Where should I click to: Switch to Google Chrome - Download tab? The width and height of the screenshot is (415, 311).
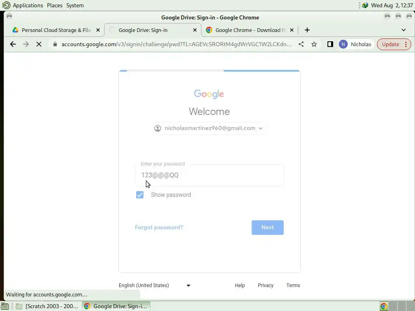[x=250, y=30]
